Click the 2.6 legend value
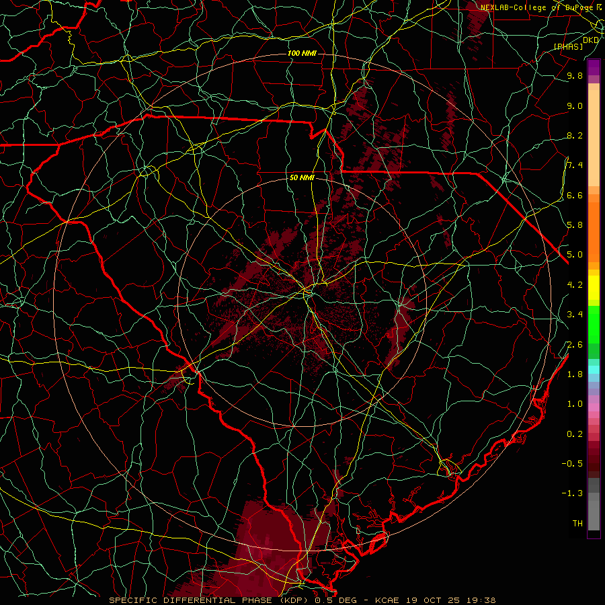This screenshot has height=605, width=605. (x=575, y=345)
